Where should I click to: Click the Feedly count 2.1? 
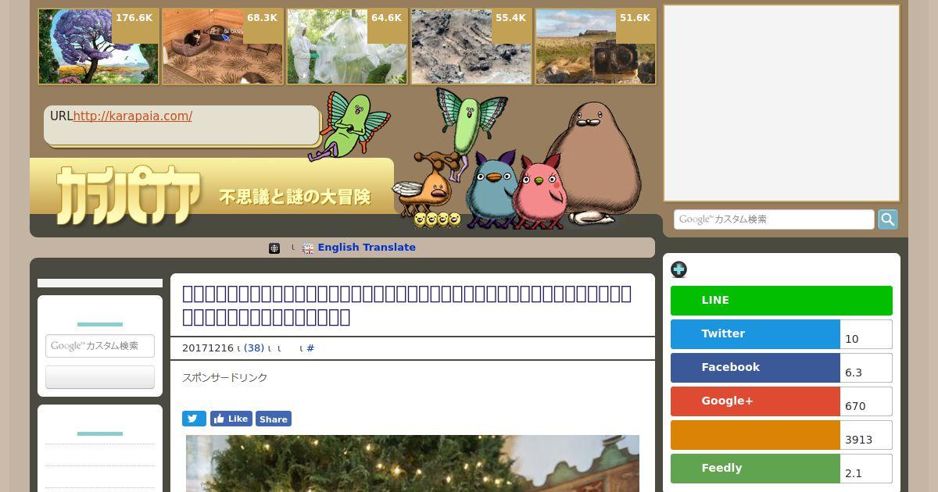point(866,469)
